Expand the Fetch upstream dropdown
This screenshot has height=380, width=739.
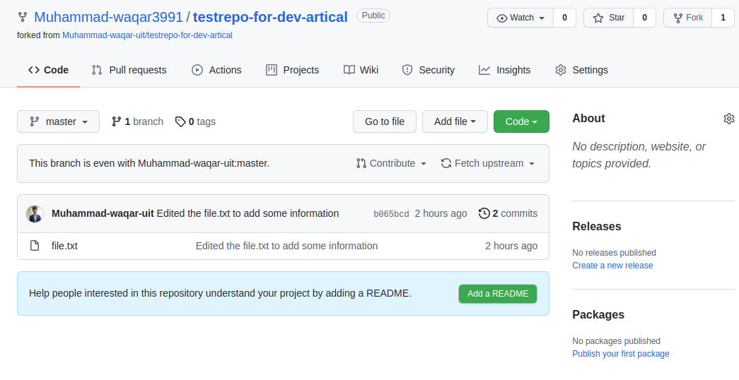[488, 163]
